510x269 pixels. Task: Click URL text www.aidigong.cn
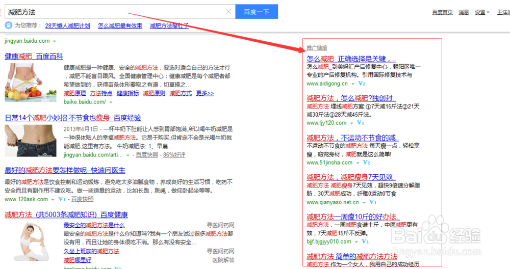click(327, 84)
